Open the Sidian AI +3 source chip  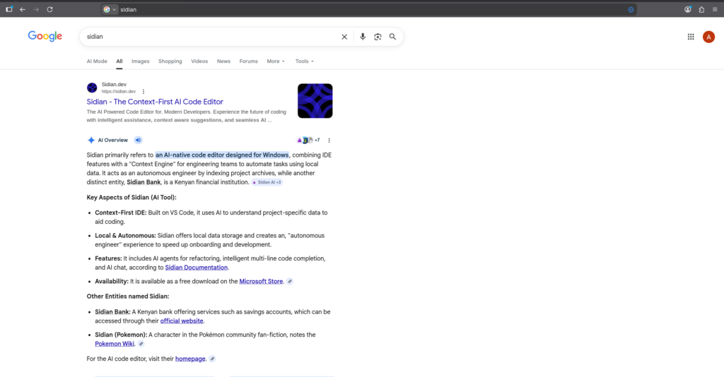tap(267, 183)
